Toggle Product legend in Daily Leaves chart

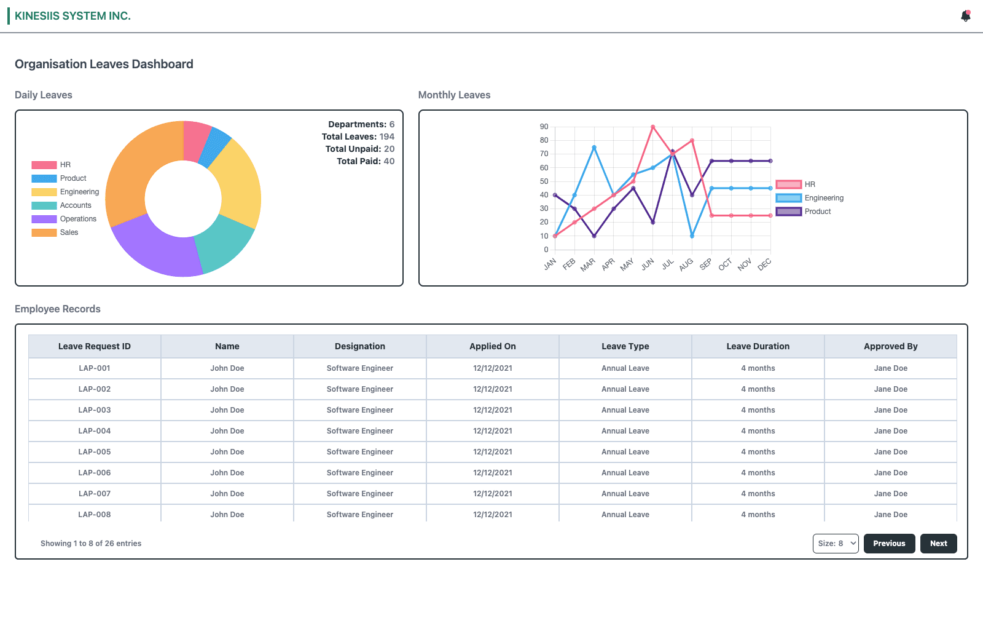click(59, 178)
